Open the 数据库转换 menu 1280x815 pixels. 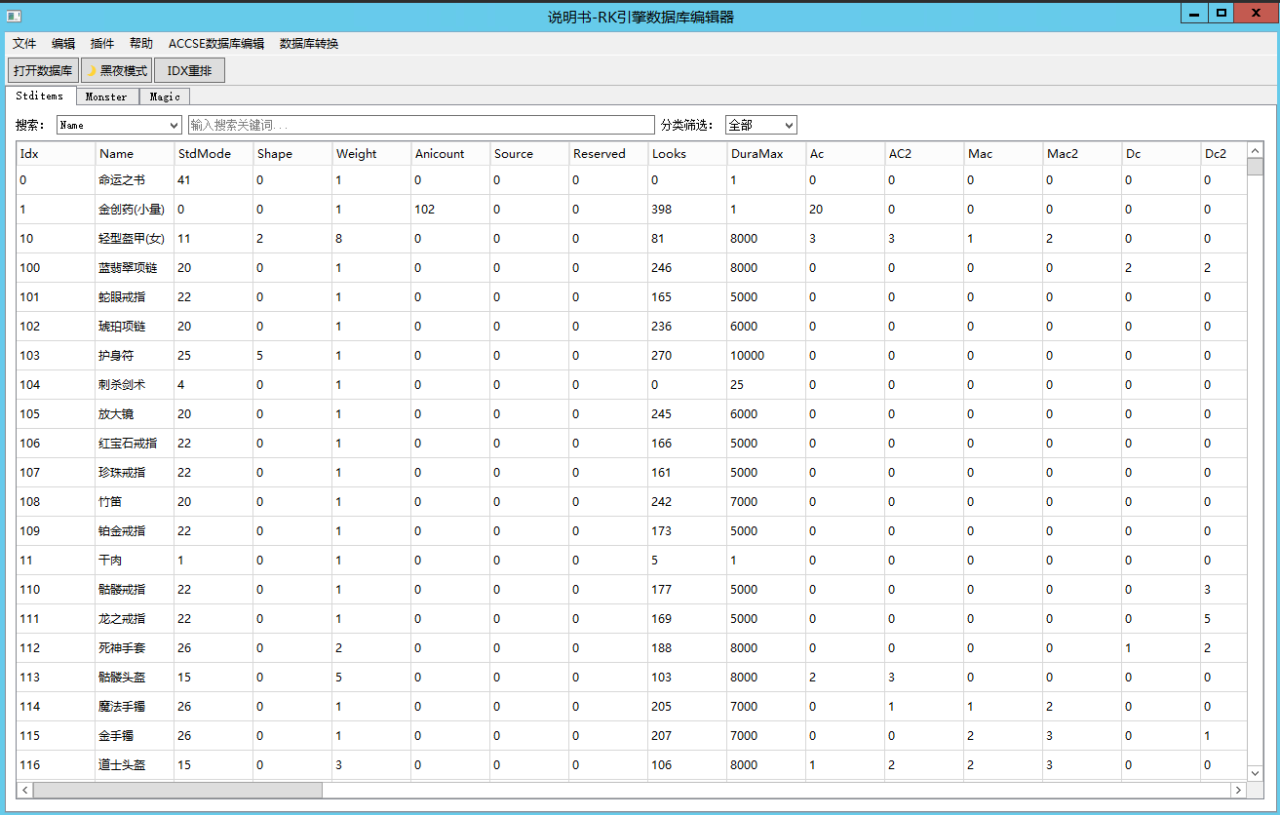pyautogui.click(x=309, y=44)
